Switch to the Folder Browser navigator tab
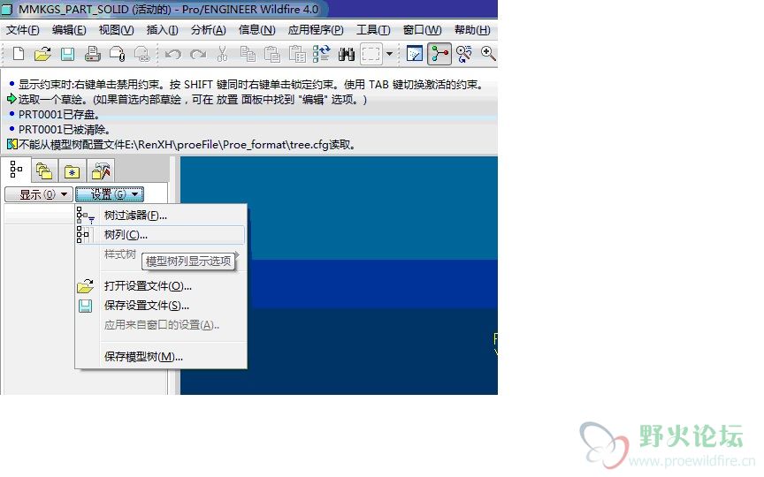This screenshot has height=477, width=764. pyautogui.click(x=44, y=170)
